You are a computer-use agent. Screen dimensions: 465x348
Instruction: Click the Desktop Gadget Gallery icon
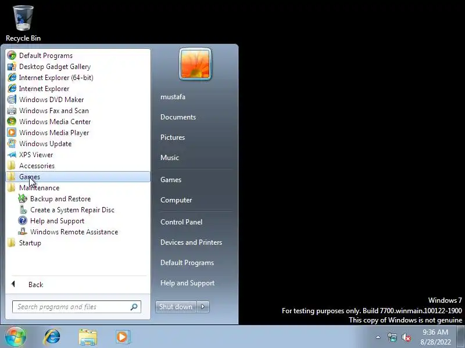click(12, 67)
